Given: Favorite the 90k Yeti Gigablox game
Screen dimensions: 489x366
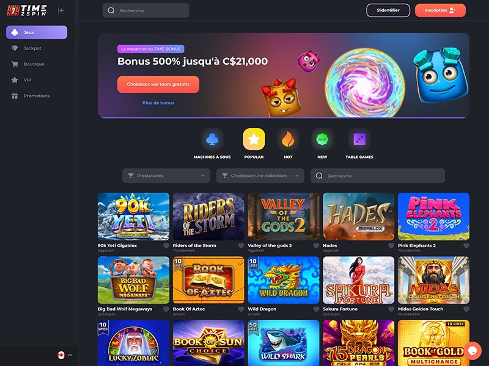Looking at the screenshot, I should click(166, 246).
